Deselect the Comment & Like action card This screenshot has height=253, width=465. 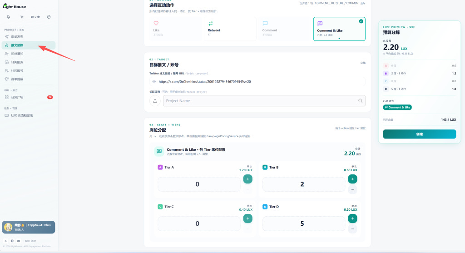[x=339, y=29]
